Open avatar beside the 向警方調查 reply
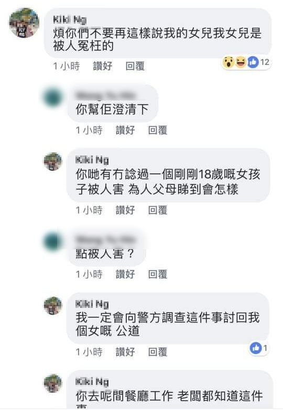The height and width of the screenshot is (410, 283). click(53, 305)
